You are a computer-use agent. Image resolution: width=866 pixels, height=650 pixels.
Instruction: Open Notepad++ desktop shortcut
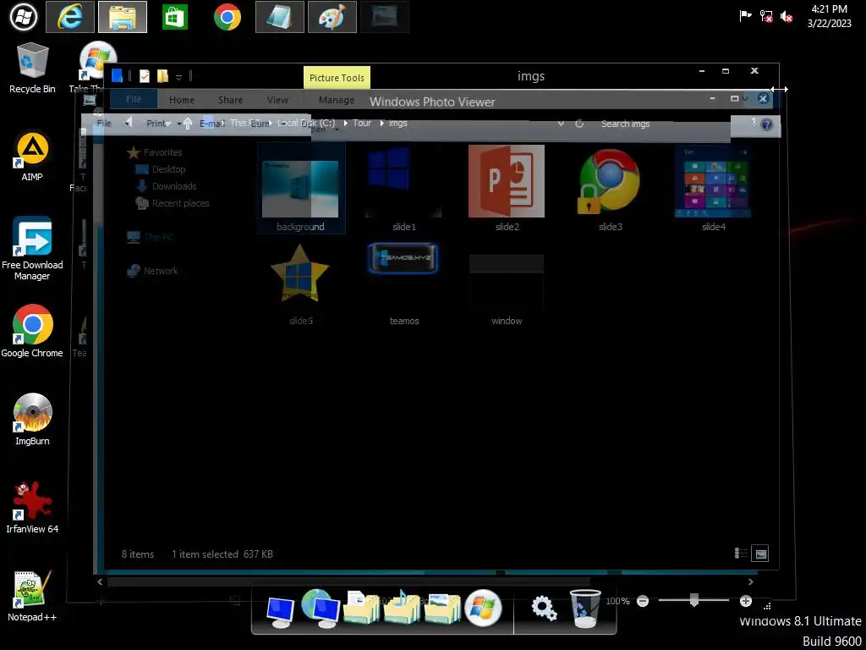coord(32,596)
